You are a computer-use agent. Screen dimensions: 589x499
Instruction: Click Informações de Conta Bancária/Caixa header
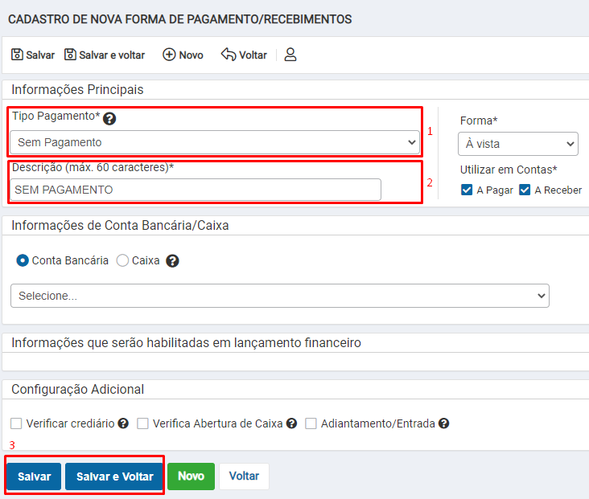click(x=120, y=226)
